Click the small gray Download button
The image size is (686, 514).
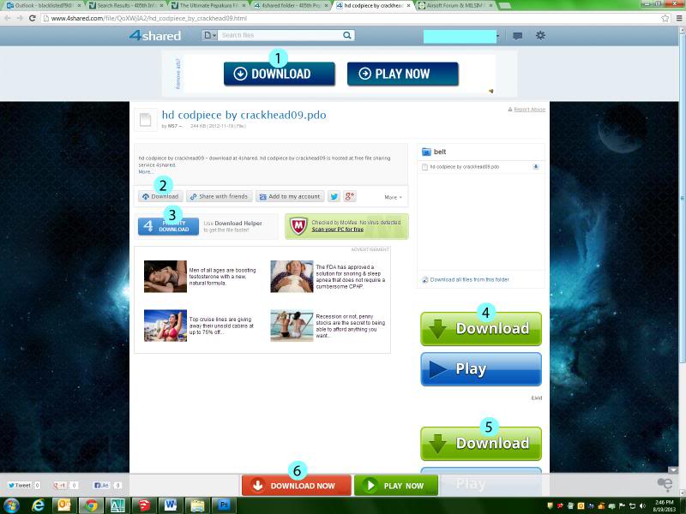[160, 197]
